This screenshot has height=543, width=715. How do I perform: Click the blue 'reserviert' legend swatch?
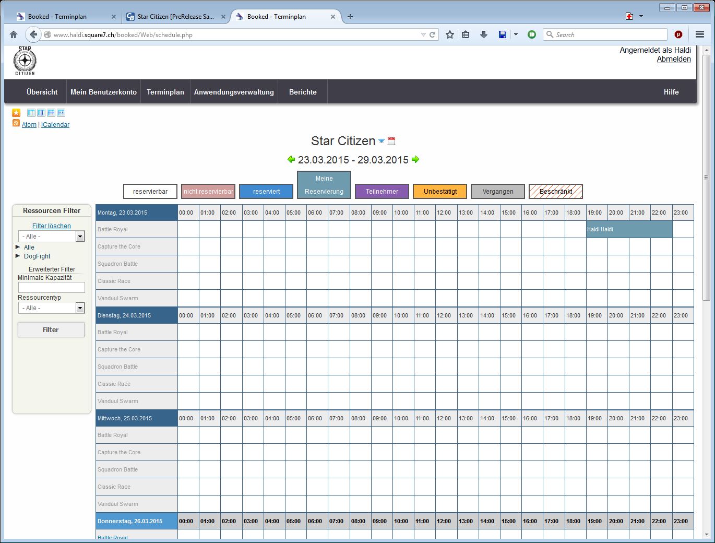click(266, 192)
